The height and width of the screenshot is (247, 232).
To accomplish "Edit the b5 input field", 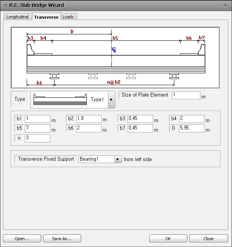I will (x=37, y=129).
